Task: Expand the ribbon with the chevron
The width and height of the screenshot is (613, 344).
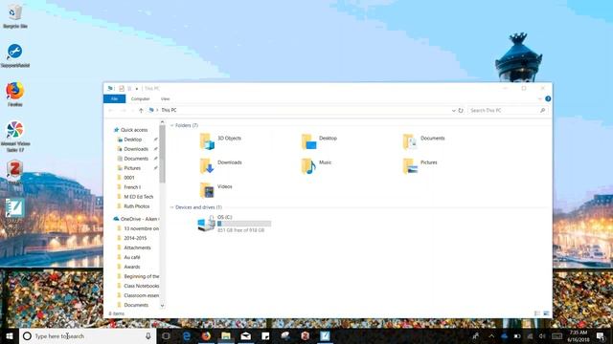Action: 540,98
